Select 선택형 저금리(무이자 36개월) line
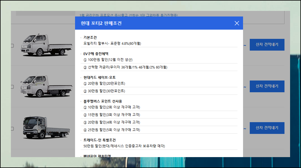 click(x=125, y=67)
